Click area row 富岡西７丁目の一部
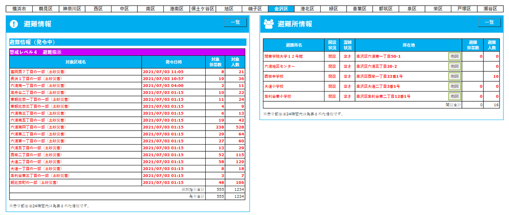The width and height of the screenshot is (509, 215). point(127,72)
